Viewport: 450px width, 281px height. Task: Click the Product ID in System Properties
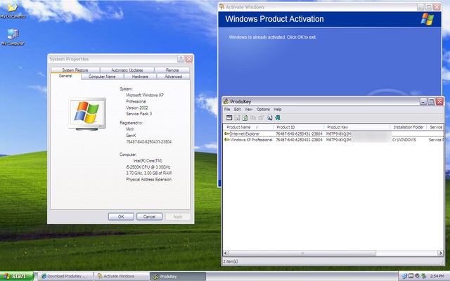point(148,142)
